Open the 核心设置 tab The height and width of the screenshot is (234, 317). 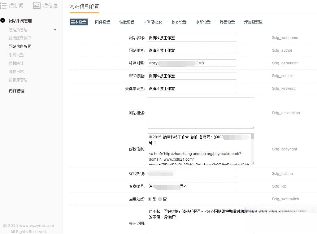pos(179,22)
